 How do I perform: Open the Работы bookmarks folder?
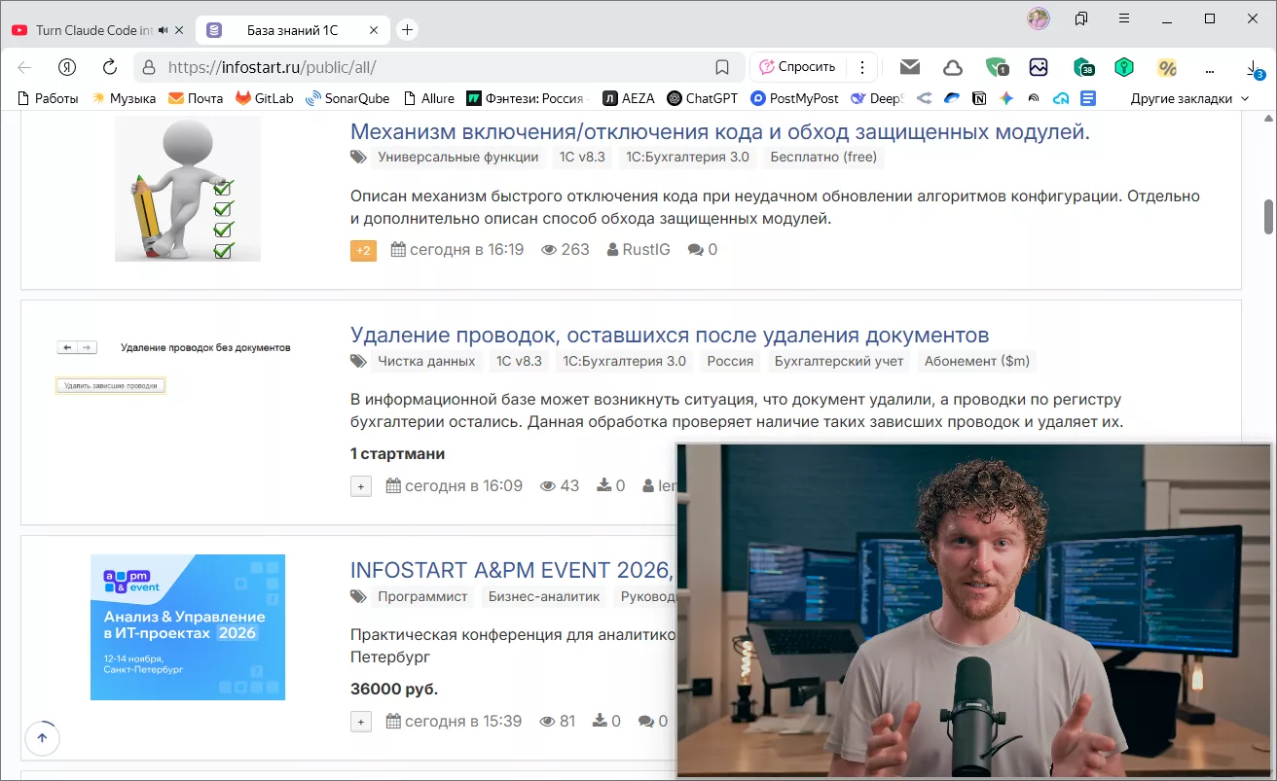pyautogui.click(x=48, y=98)
